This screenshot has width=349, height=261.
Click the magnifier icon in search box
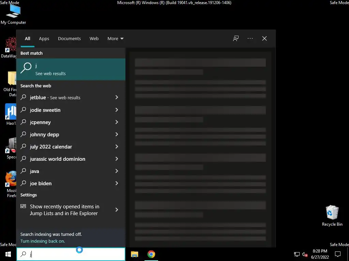point(23,254)
